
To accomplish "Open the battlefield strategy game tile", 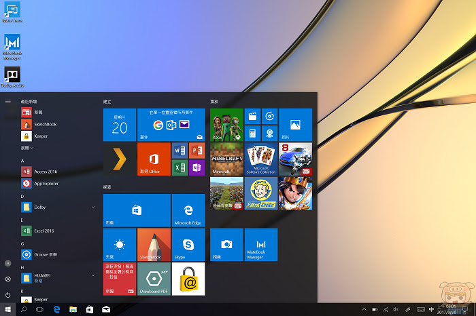I will 226,193.
